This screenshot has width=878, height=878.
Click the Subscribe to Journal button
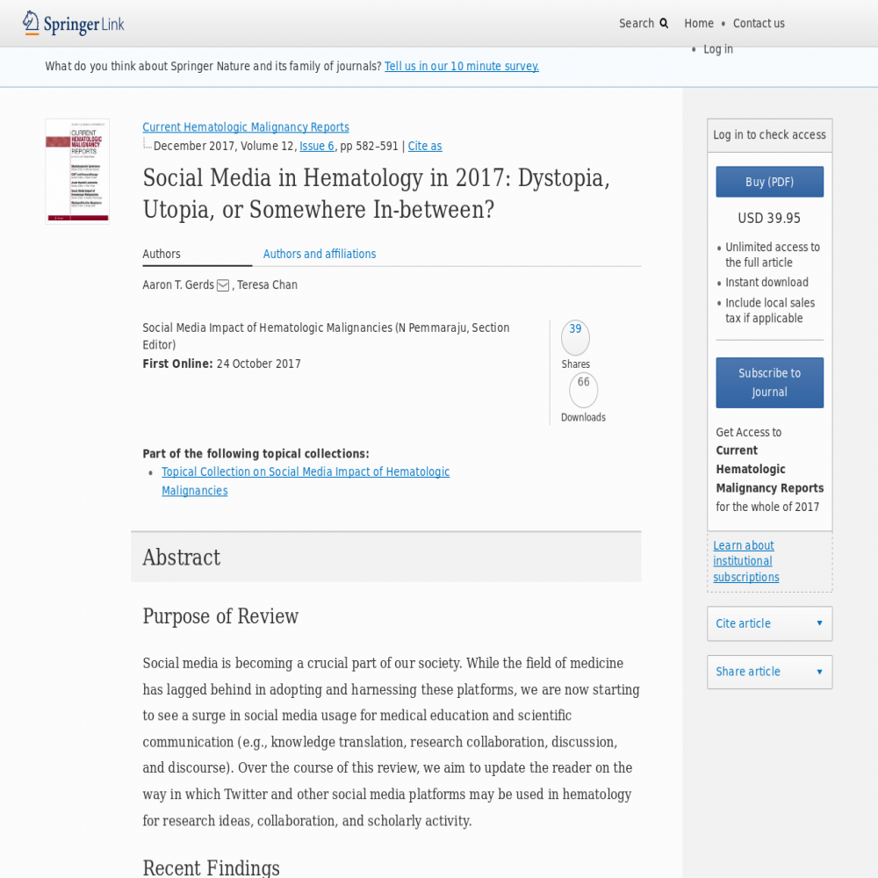tap(769, 383)
